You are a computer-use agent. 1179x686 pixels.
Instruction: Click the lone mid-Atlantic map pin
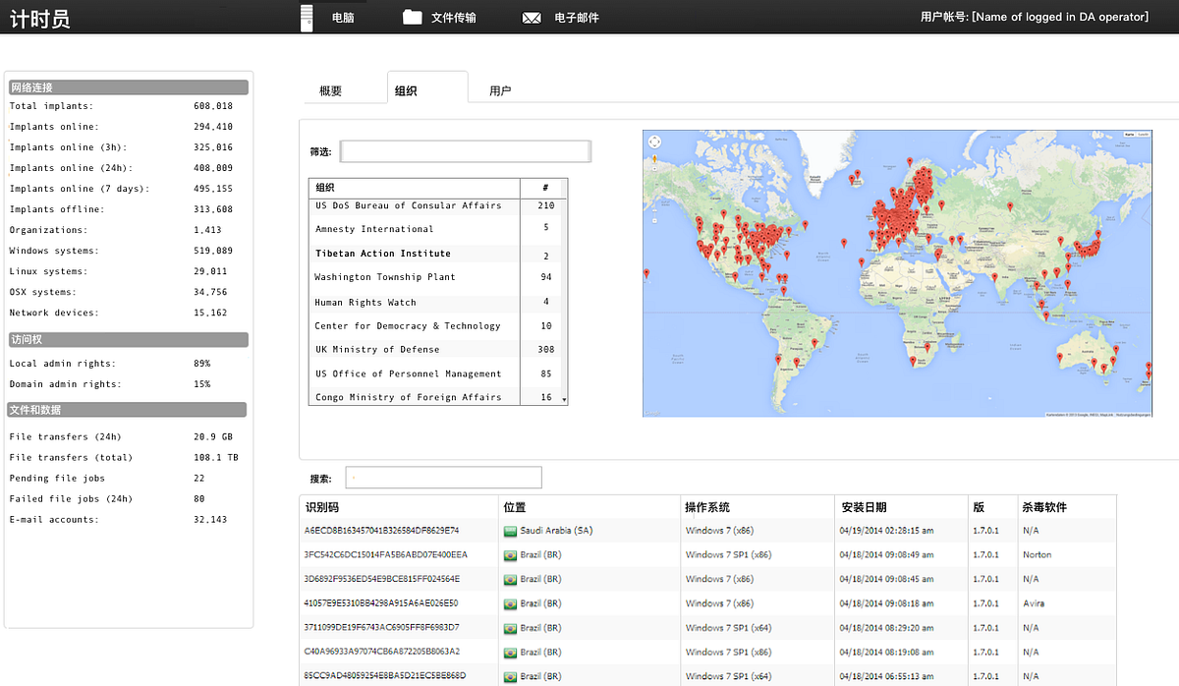(x=844, y=243)
